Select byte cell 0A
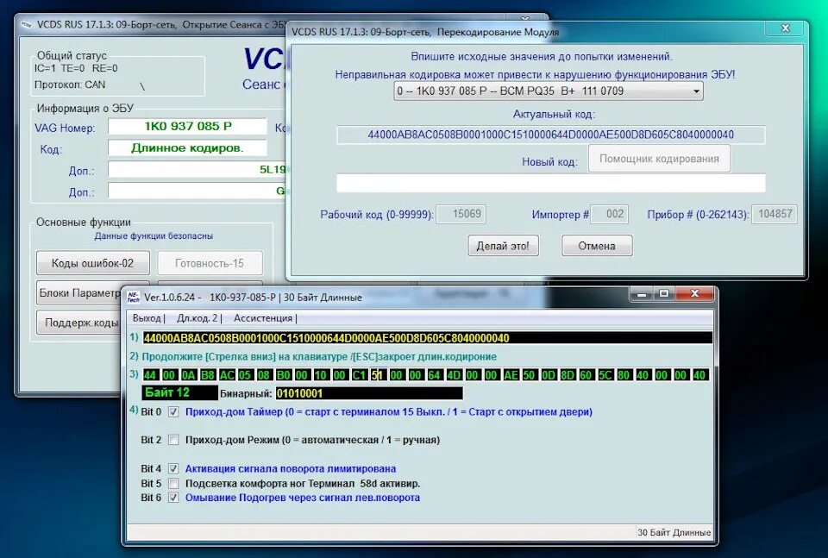The image size is (828, 558). point(189,375)
